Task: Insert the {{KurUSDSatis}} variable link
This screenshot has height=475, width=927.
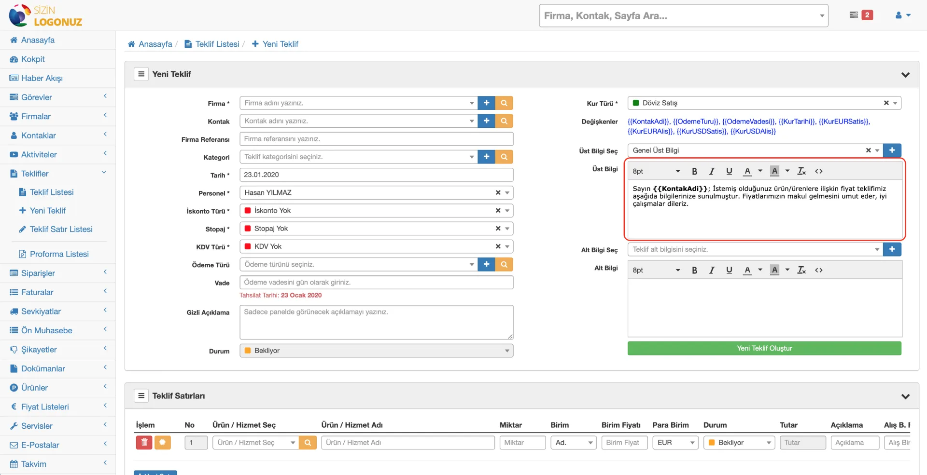Action: click(x=702, y=131)
